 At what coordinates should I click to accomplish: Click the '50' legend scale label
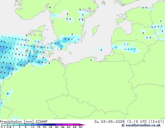(x=80, y=127)
